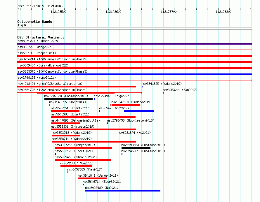Open nsv3546281 (Chaisson2019) label
The image size is (260, 202).
[143, 151]
